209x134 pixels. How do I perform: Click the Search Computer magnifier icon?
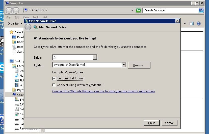coord(201,10)
